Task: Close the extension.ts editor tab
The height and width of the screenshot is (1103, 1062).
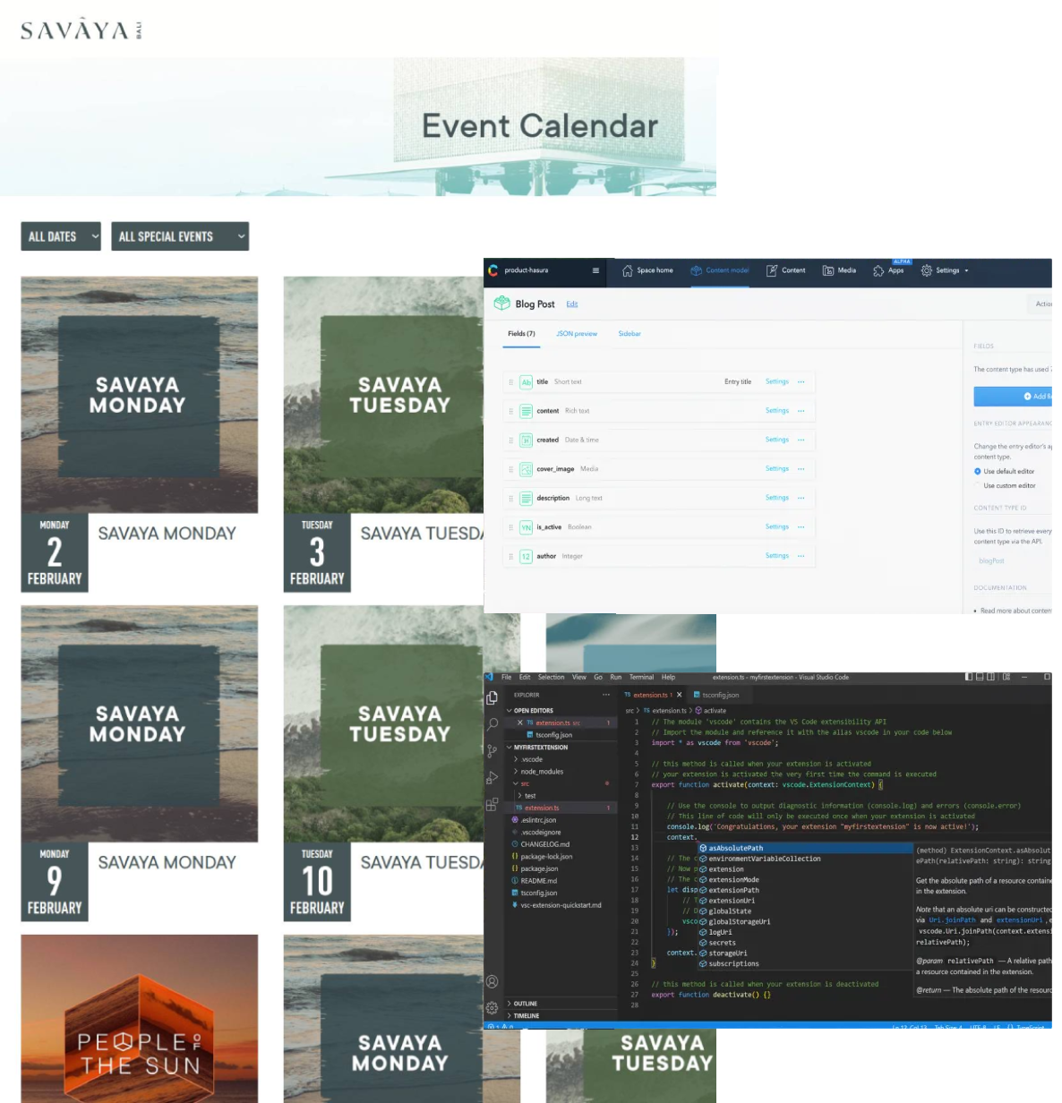Action: coord(679,695)
